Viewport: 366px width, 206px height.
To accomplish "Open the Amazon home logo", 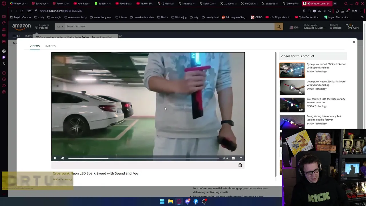I will pos(21,27).
